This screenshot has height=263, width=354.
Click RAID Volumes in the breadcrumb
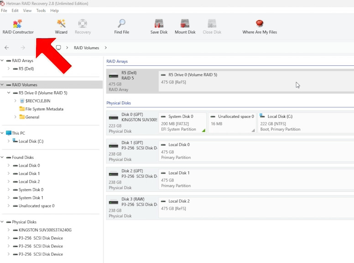[x=87, y=47]
